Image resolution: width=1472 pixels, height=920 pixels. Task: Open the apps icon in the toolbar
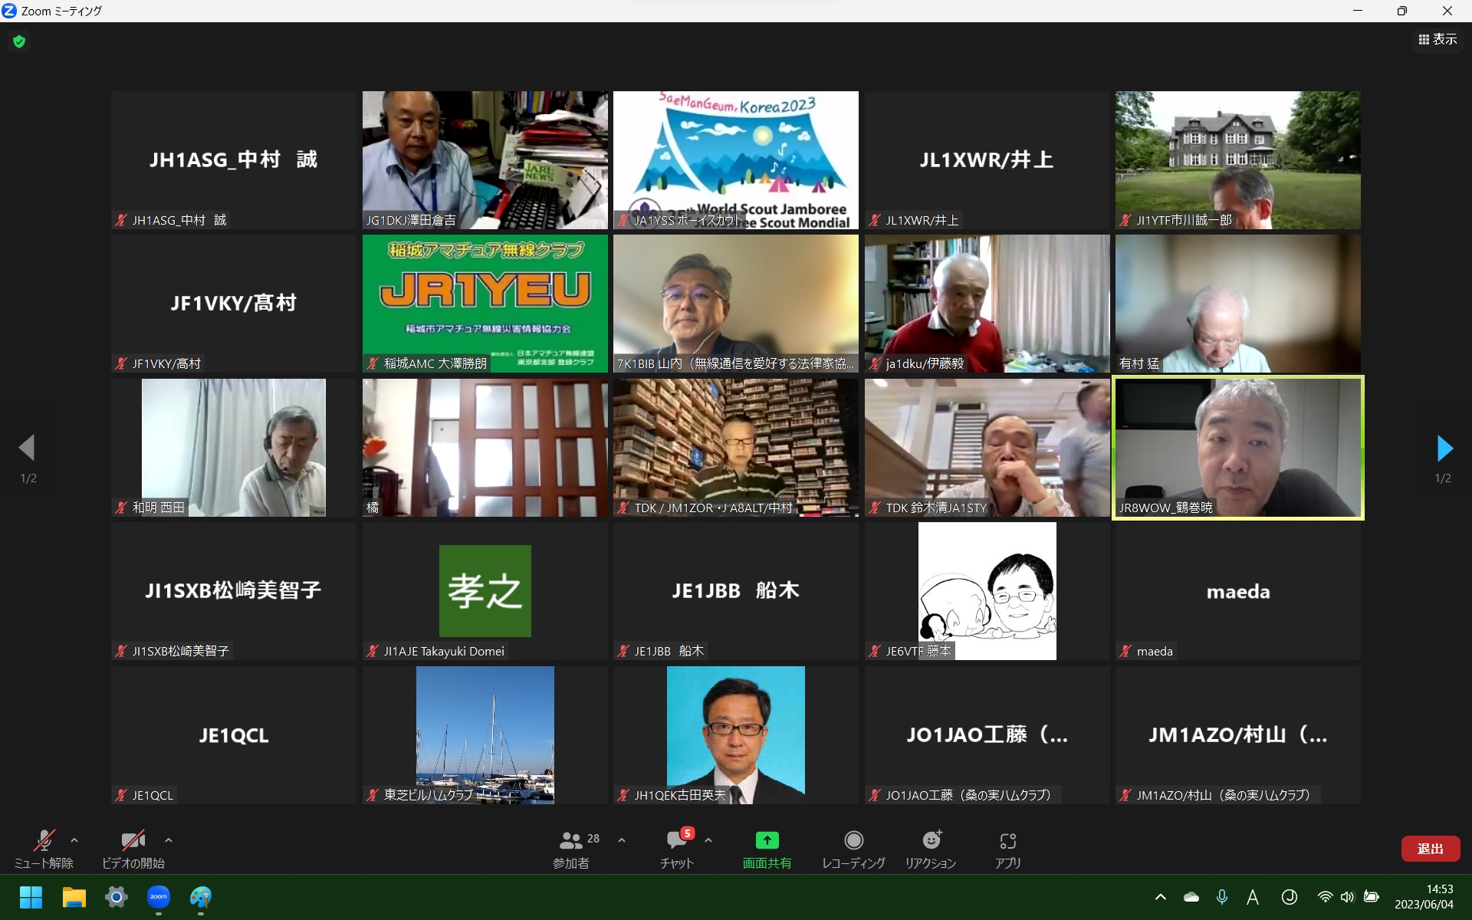[x=1007, y=841]
